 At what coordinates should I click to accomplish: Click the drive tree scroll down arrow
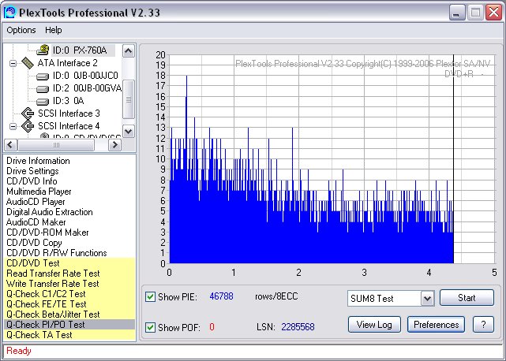(x=129, y=131)
